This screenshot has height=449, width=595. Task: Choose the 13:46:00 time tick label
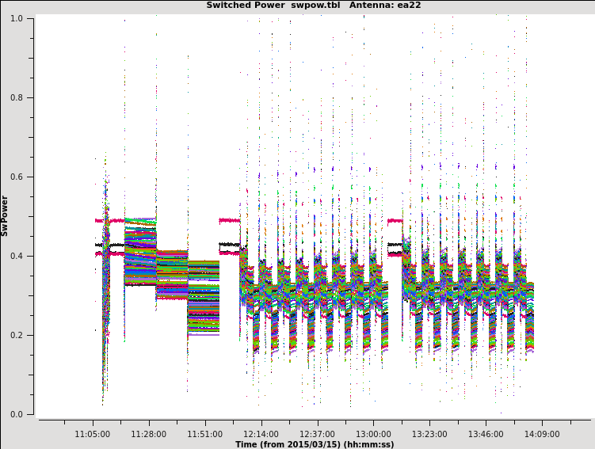pyautogui.click(x=486, y=434)
